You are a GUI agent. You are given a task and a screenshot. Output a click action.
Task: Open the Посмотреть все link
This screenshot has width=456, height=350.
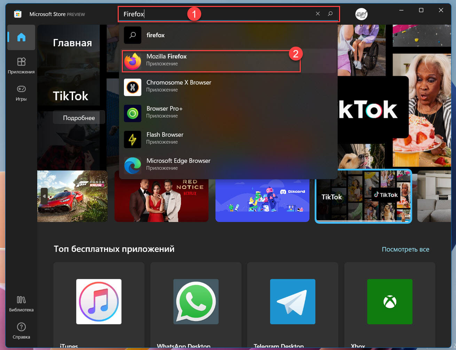(x=406, y=249)
